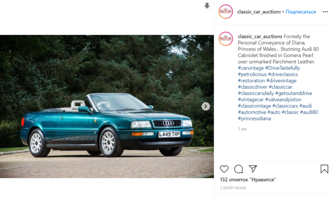The height and width of the screenshot is (198, 331).
Task: Open the #princessdiana hashtag
Action: [254, 119]
